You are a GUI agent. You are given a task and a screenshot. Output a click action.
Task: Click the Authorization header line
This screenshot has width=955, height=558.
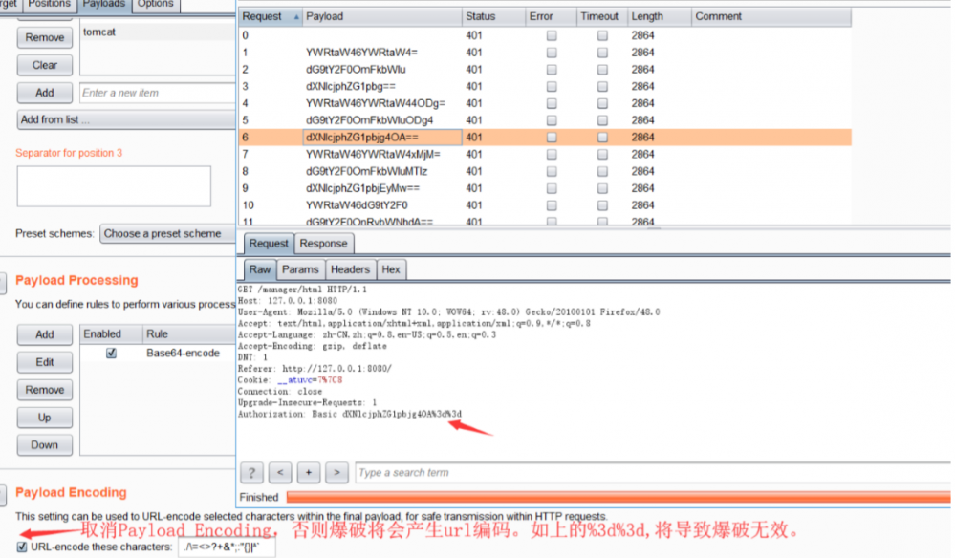(x=350, y=414)
